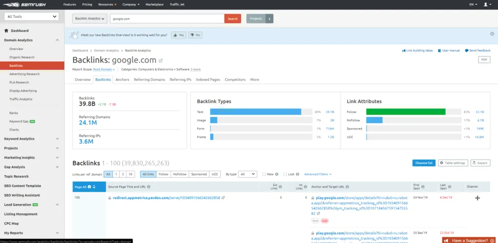Expand Advanced Filters
The width and height of the screenshot is (498, 243).
point(318,174)
